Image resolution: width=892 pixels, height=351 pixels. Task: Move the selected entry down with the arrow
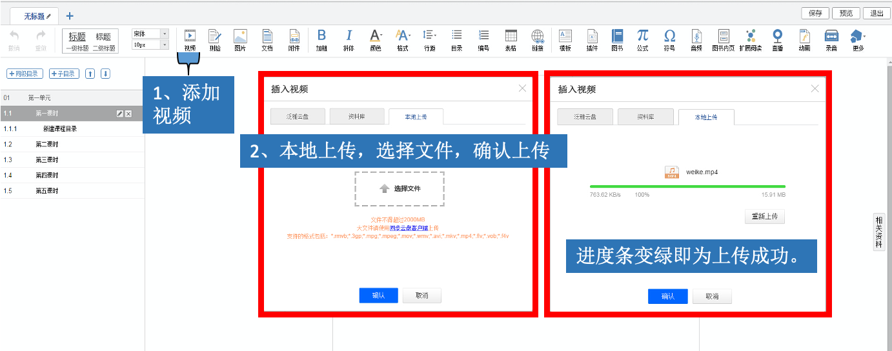[106, 74]
